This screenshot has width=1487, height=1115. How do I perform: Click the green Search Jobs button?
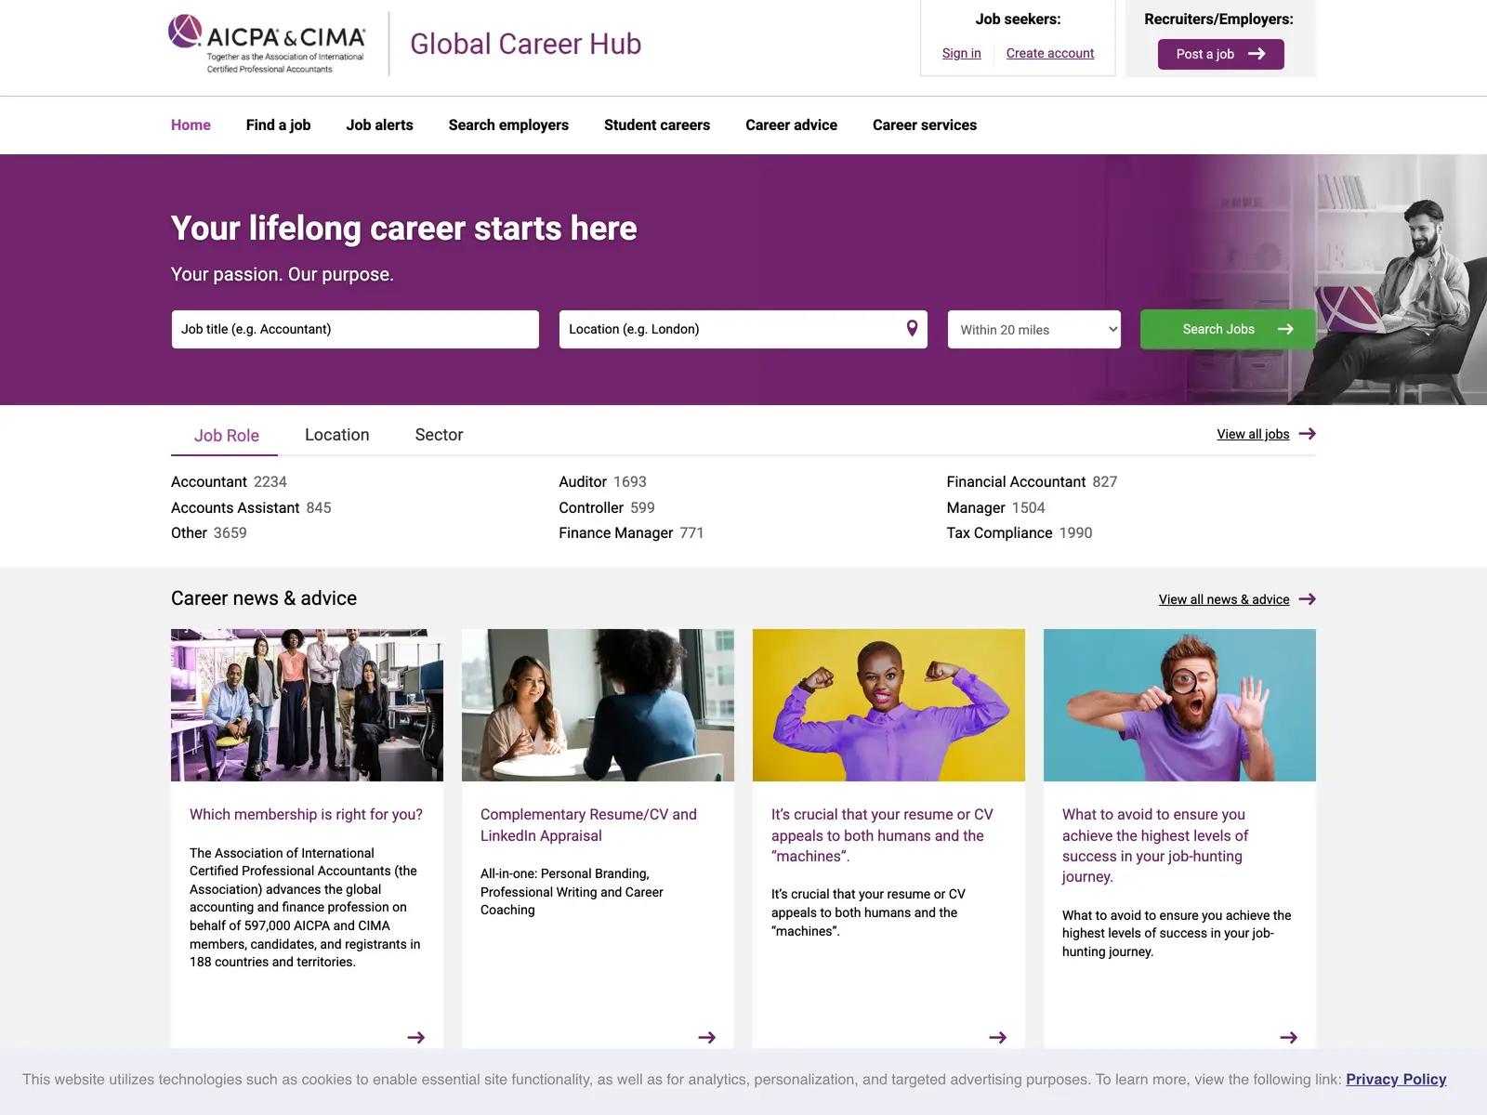(x=1228, y=329)
